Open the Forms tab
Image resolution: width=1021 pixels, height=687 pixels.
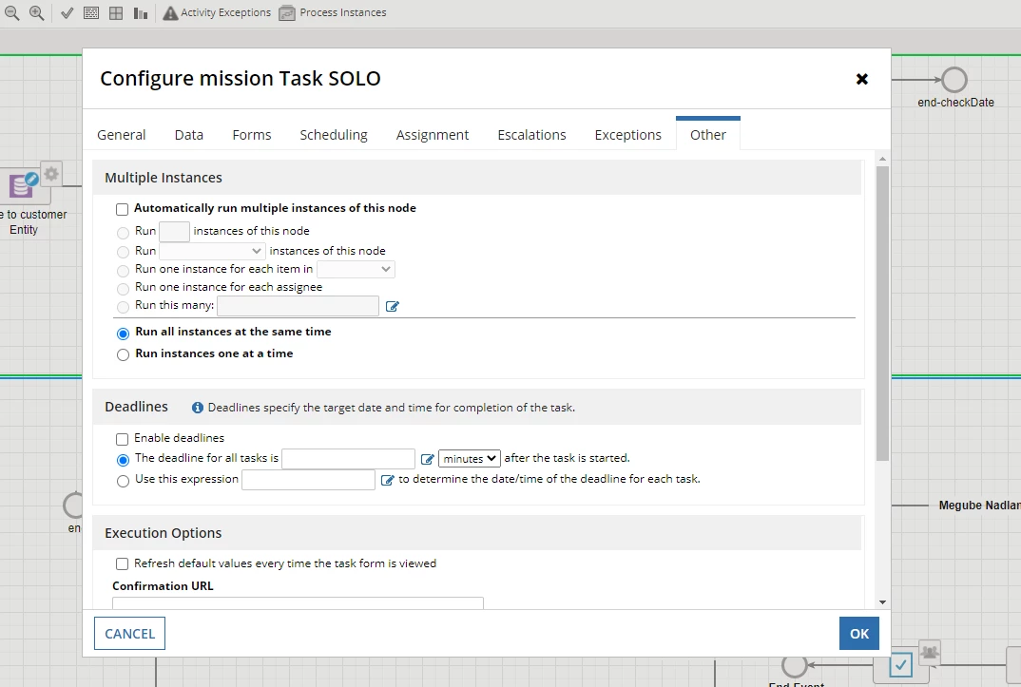point(251,135)
